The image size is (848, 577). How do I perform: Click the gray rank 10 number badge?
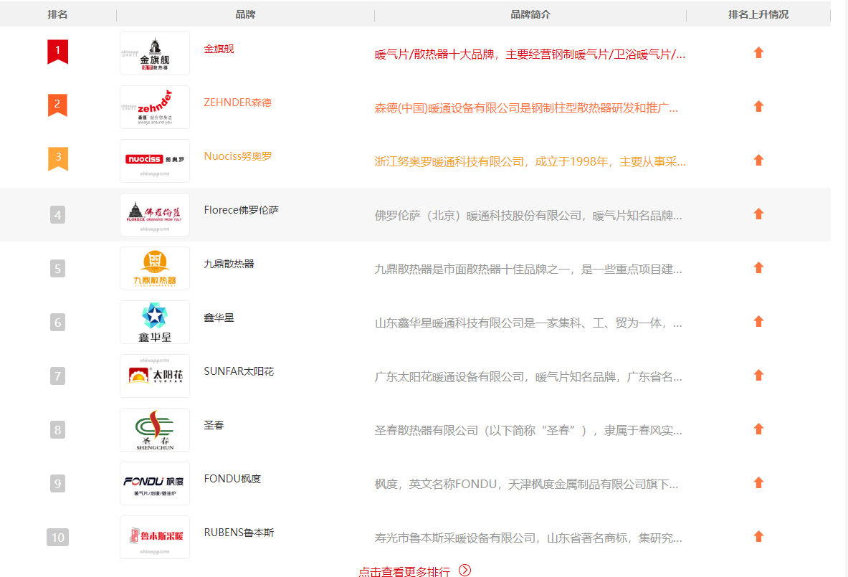[57, 538]
